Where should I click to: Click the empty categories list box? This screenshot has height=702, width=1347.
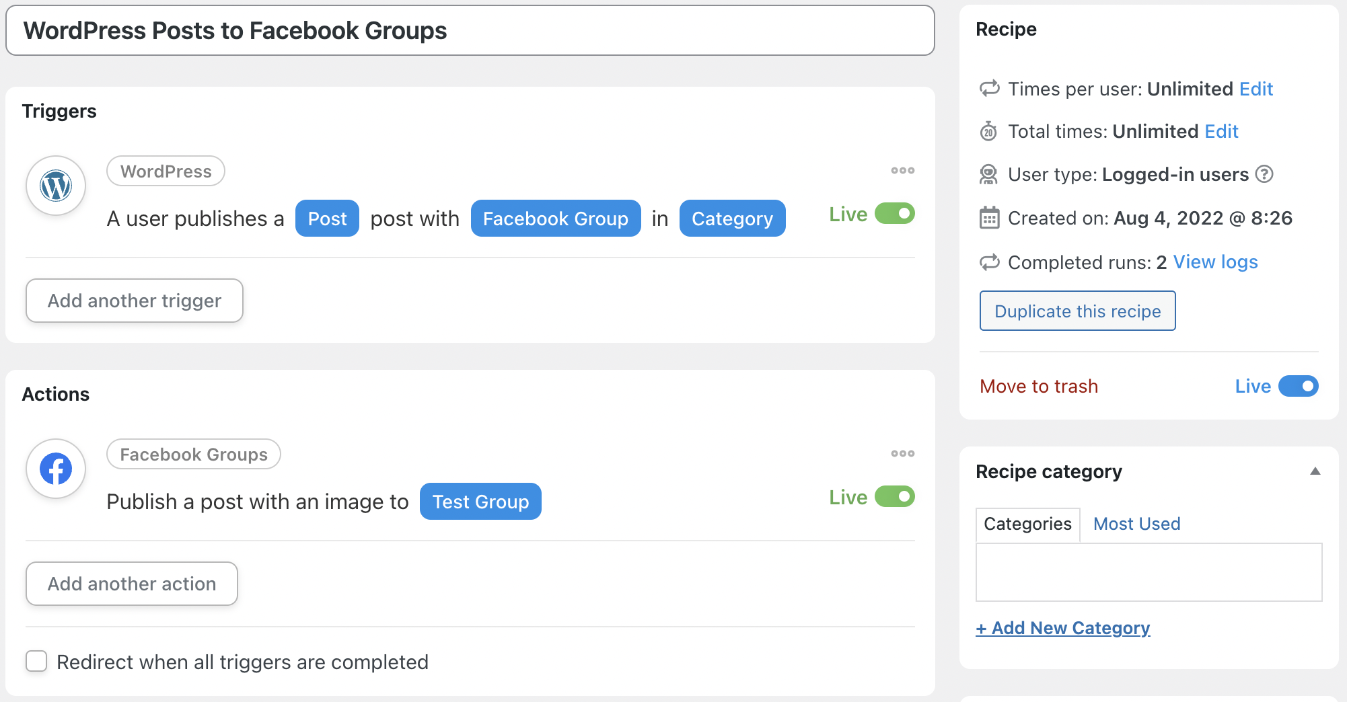1149,572
